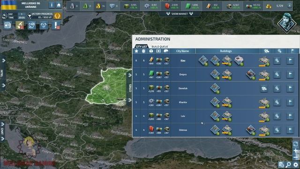Sort cities by the money column

158,51
